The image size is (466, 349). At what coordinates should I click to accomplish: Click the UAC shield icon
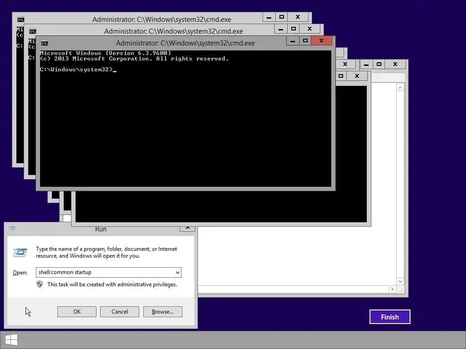(40, 284)
